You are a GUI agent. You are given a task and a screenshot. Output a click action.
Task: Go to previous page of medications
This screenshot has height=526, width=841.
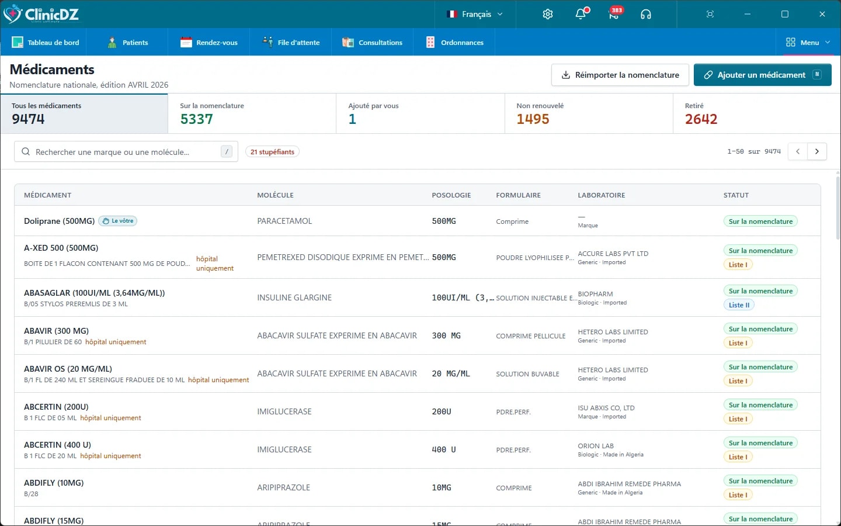tap(798, 151)
